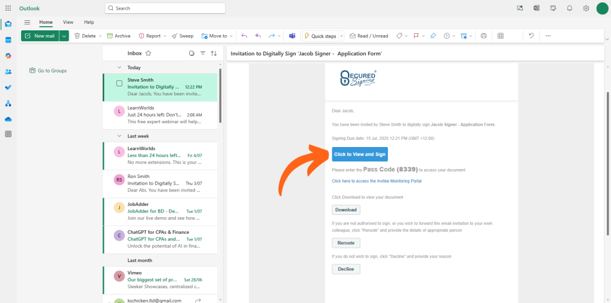The width and height of the screenshot is (611, 303).
Task: Favorite the Inbox with star icon
Action: point(148,54)
